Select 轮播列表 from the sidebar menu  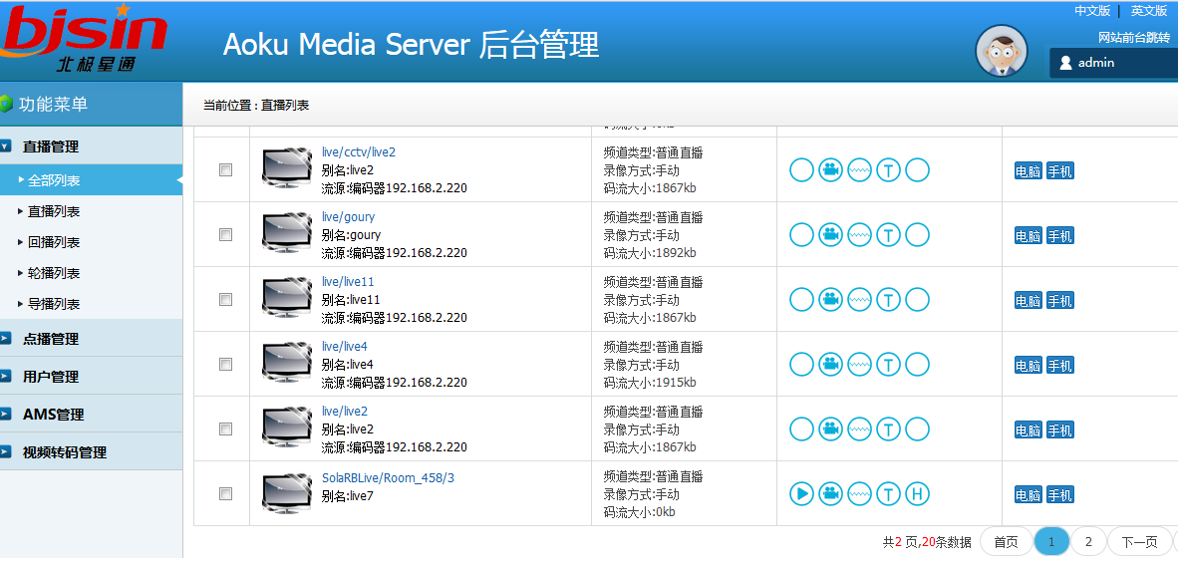pos(54,273)
